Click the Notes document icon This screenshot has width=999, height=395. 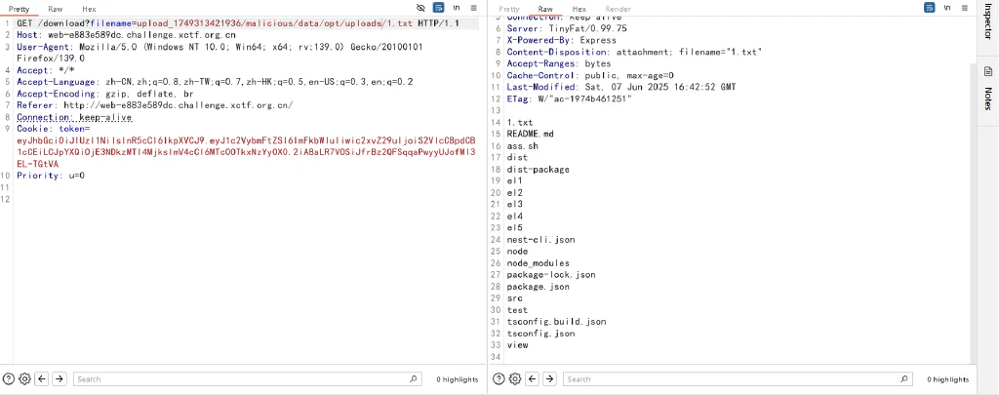[988, 71]
